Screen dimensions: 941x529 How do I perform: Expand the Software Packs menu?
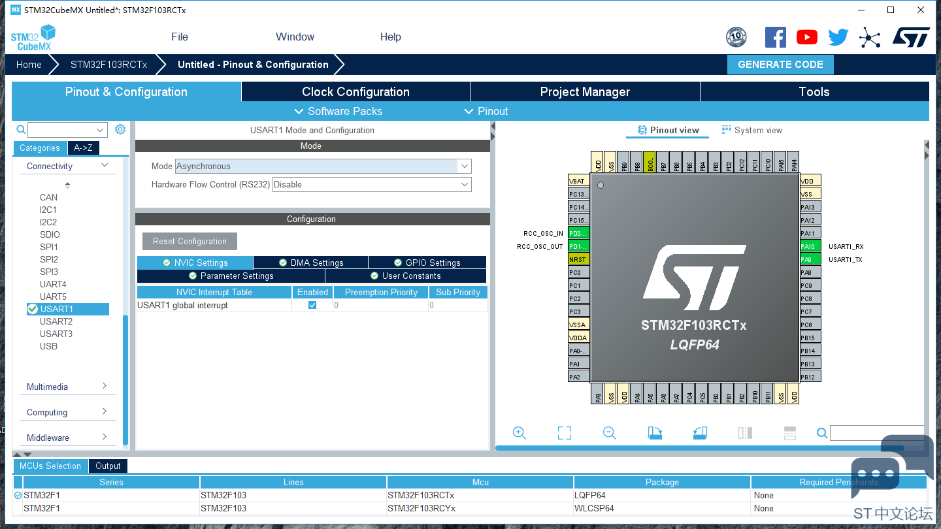[x=338, y=111]
